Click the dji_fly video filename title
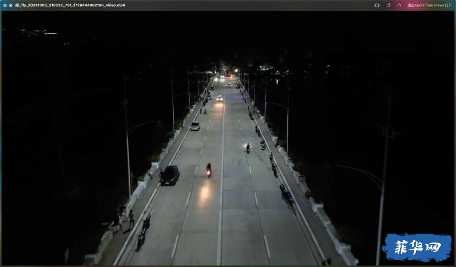The image size is (456, 267). [70, 5]
